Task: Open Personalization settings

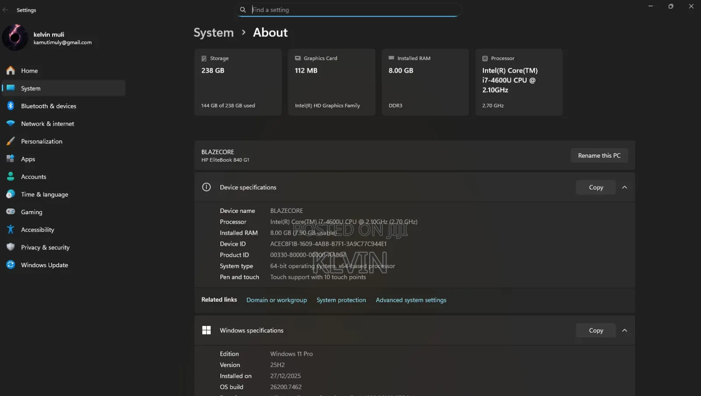Action: click(x=64, y=141)
